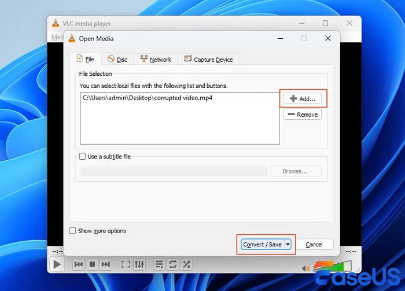Click the Remove file button
This screenshot has width=405, height=291.
coord(303,115)
